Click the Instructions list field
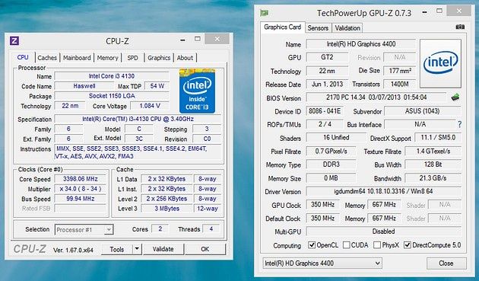 (138, 152)
